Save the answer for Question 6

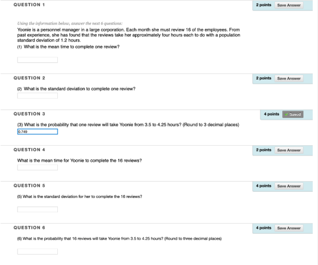(x=289, y=228)
